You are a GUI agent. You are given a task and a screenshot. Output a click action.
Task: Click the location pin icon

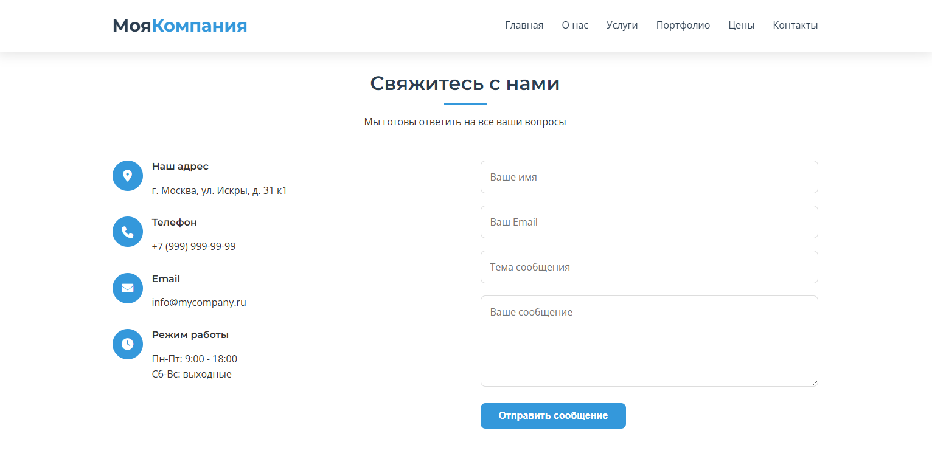coord(128,176)
